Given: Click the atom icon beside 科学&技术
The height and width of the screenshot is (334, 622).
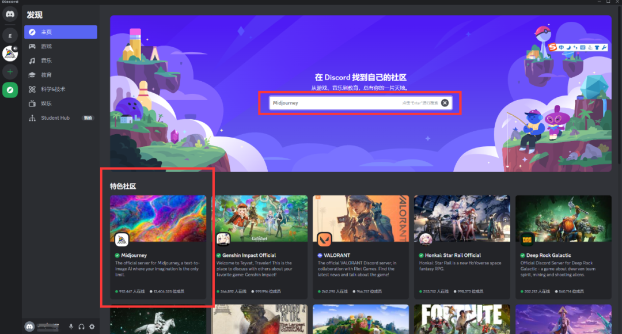Looking at the screenshot, I should pos(32,89).
